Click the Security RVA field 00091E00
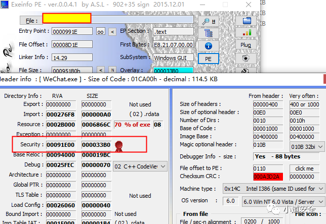326x224 pixels. coord(61,145)
